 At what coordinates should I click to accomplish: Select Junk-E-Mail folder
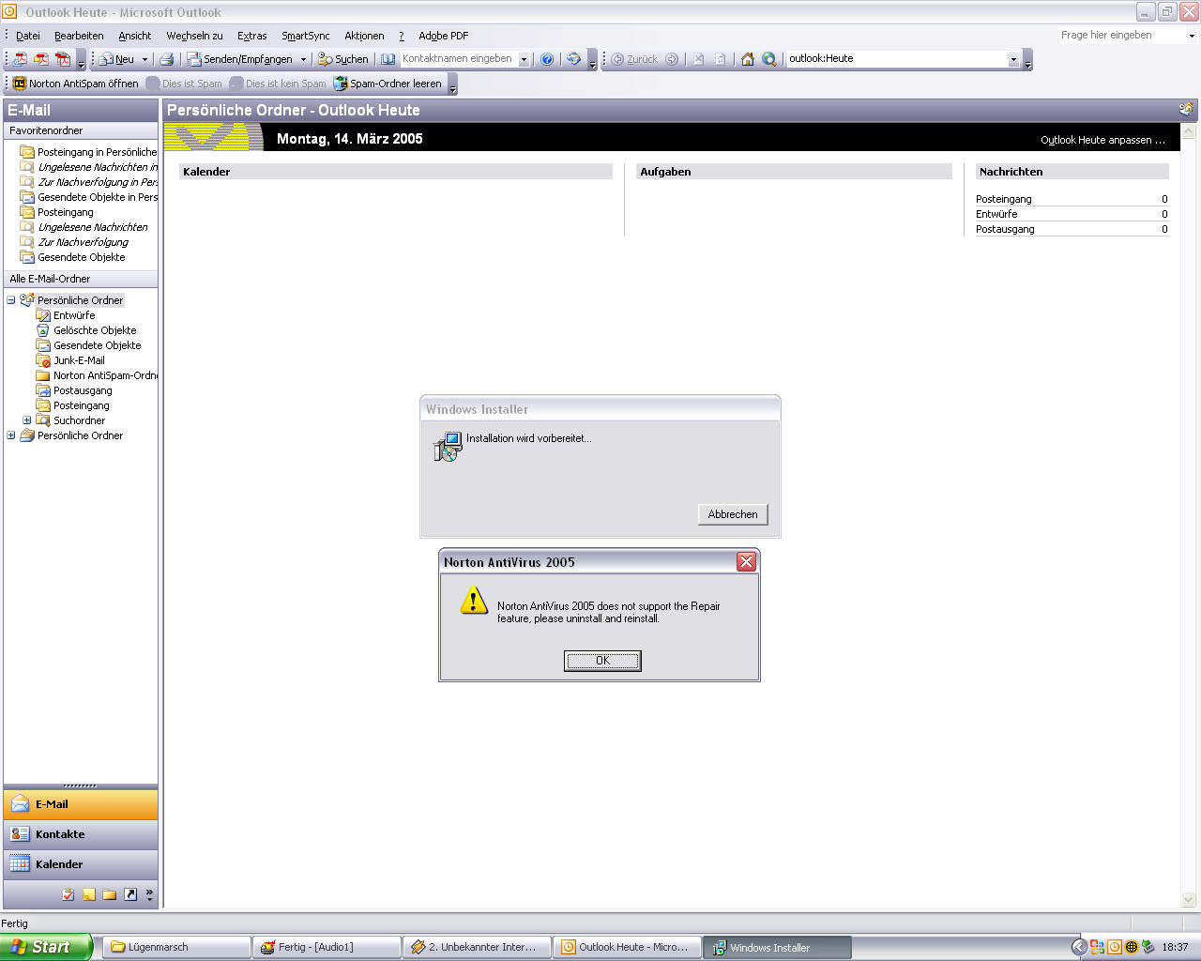79,360
